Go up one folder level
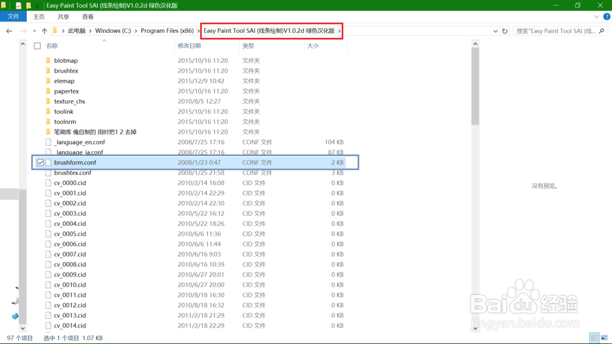This screenshot has width=612, height=344. tap(45, 31)
